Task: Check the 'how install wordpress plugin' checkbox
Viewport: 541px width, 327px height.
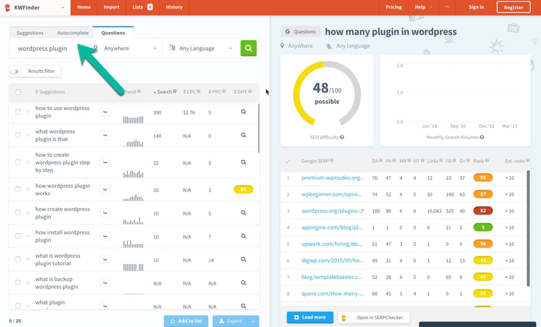Action: point(18,236)
